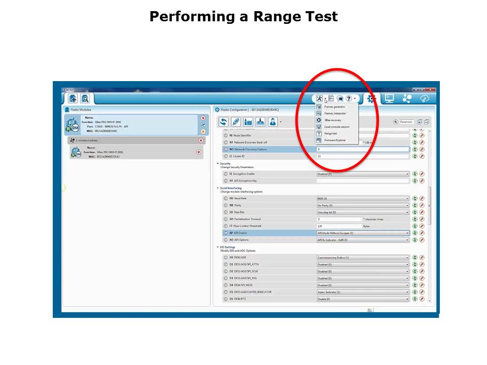Open the Network working mode icon
The width and height of the screenshot is (487, 365).
(406, 99)
